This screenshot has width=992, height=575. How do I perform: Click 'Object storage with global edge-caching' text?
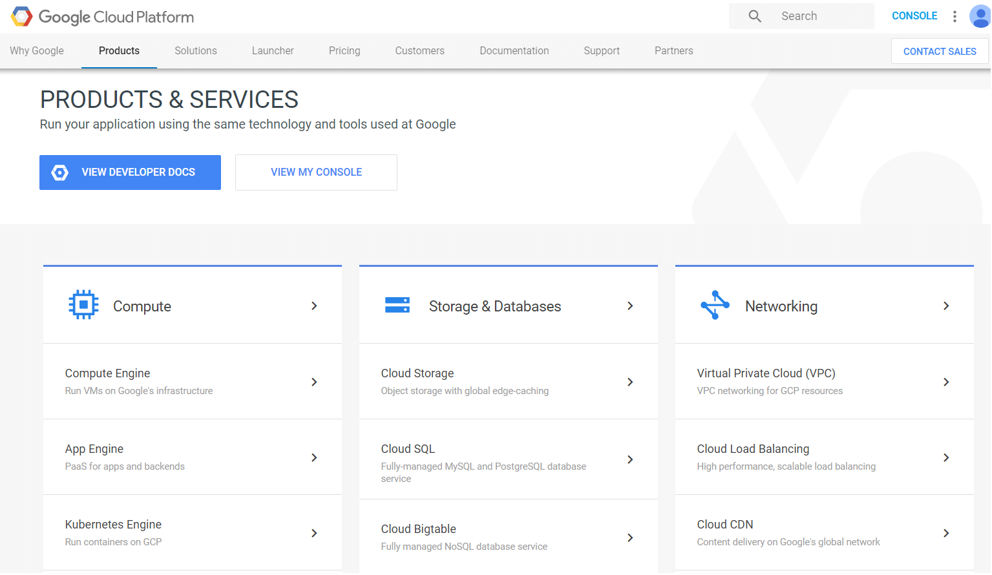point(465,391)
